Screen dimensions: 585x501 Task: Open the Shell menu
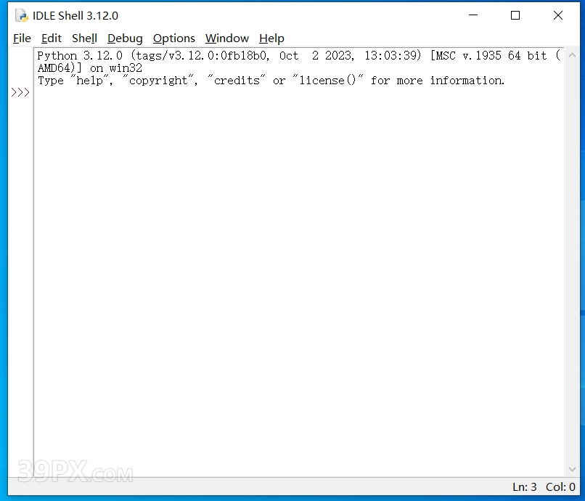pyautogui.click(x=84, y=38)
